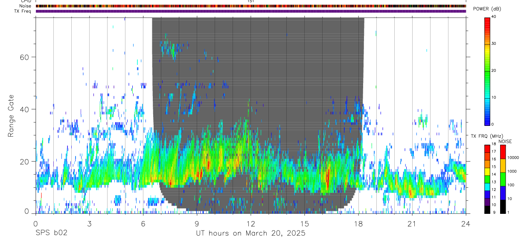Click the CPID value 151
Screen dimensions: 524x242
pyautogui.click(x=251, y=1)
